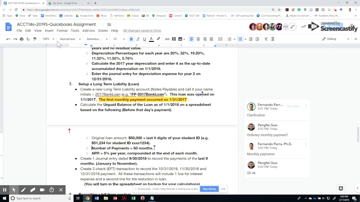Image resolution: width=360 pixels, height=202 pixels.
Task: Open a new browser tab
Action: tap(95, 3)
